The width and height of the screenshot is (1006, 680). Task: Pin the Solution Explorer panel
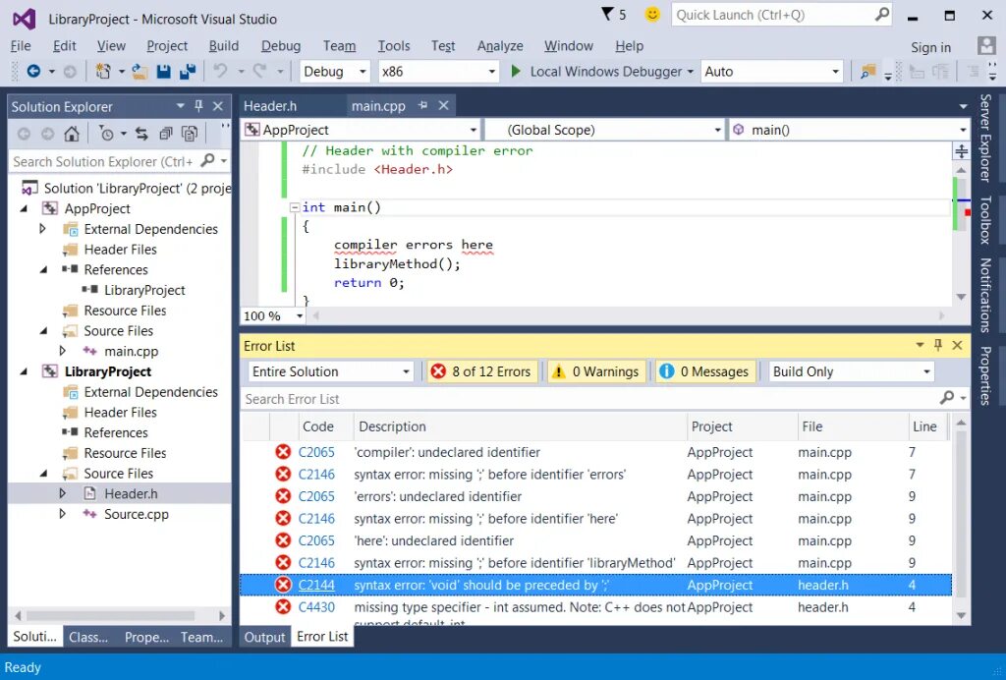(198, 106)
